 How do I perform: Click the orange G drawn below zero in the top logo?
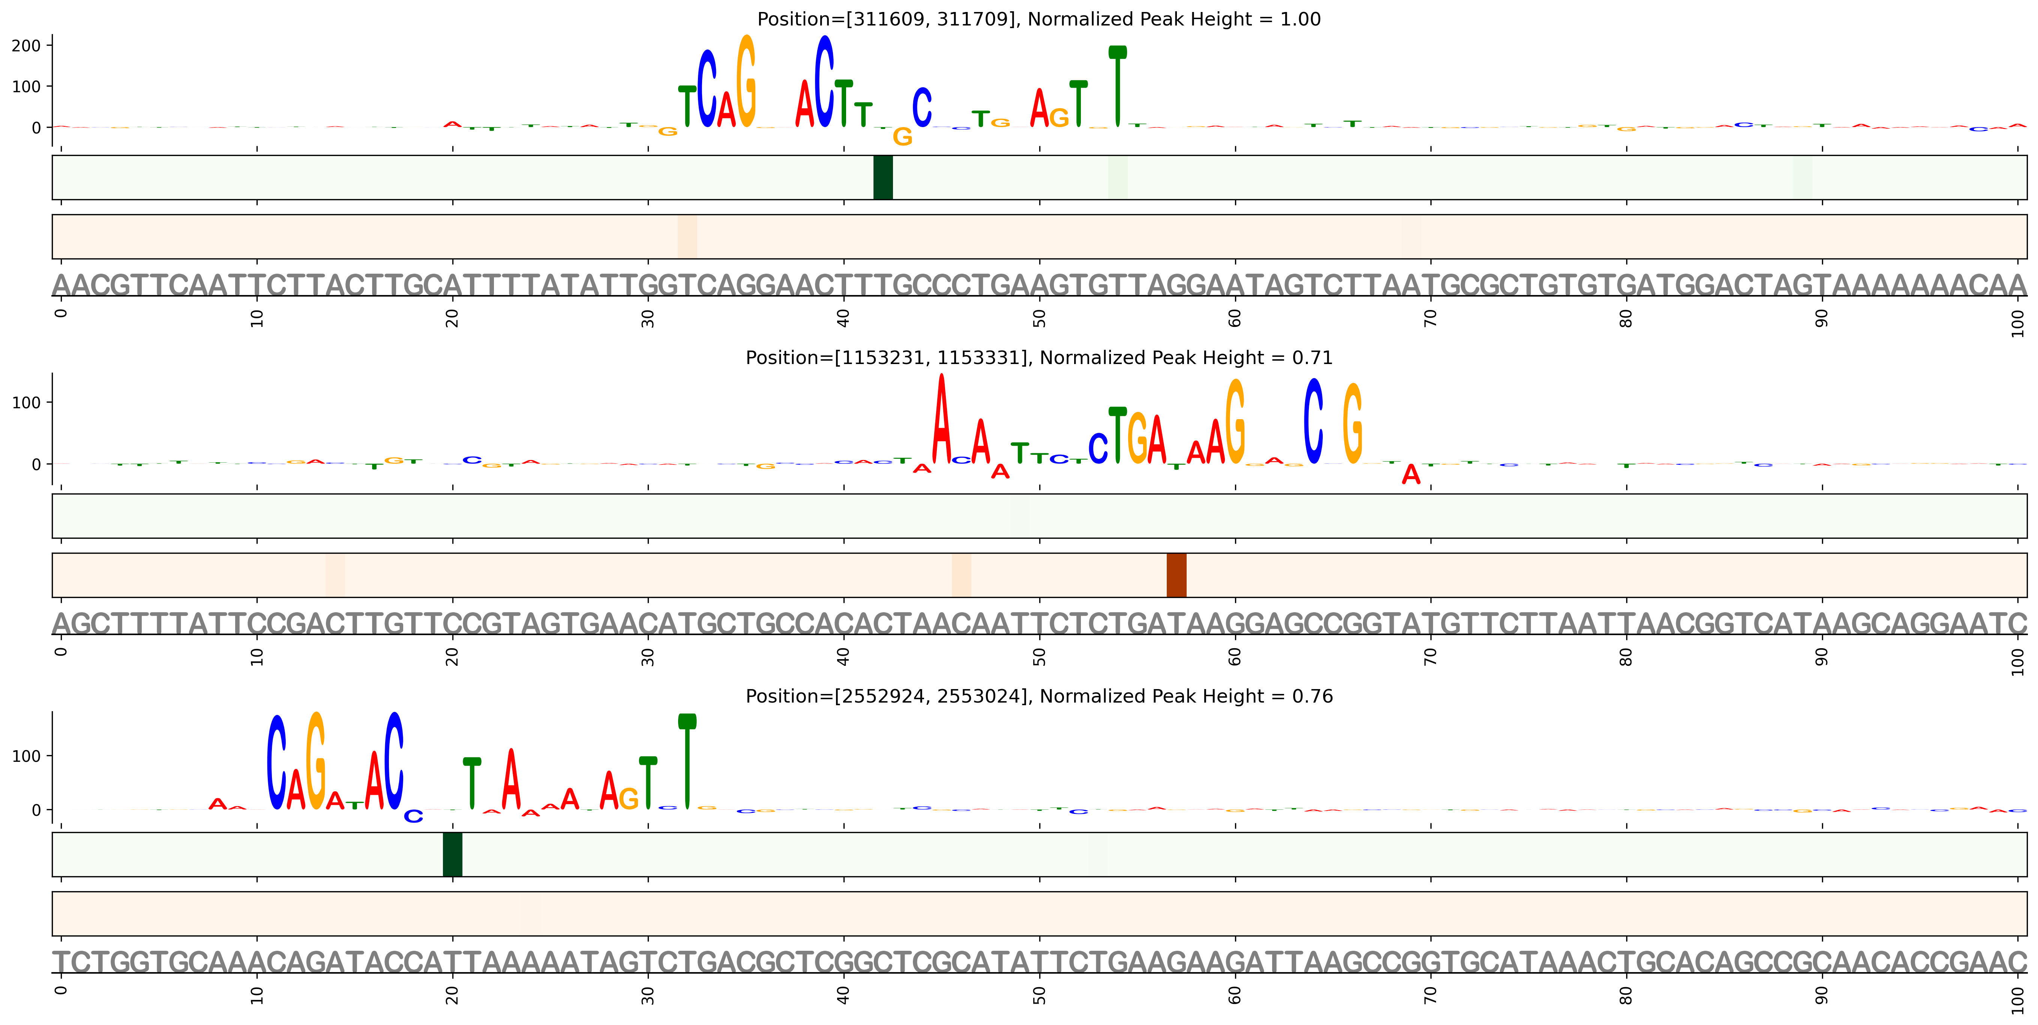click(903, 137)
